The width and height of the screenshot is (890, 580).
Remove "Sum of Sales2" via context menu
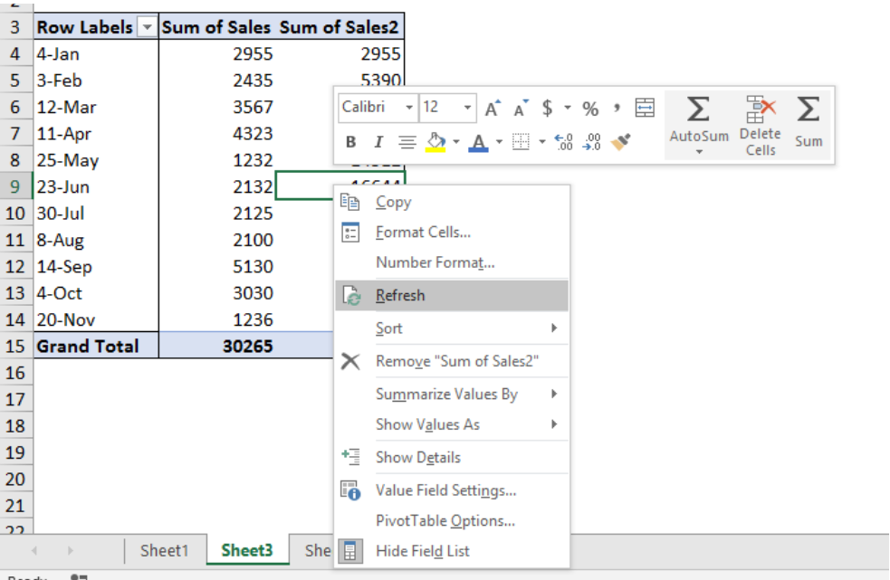453,361
